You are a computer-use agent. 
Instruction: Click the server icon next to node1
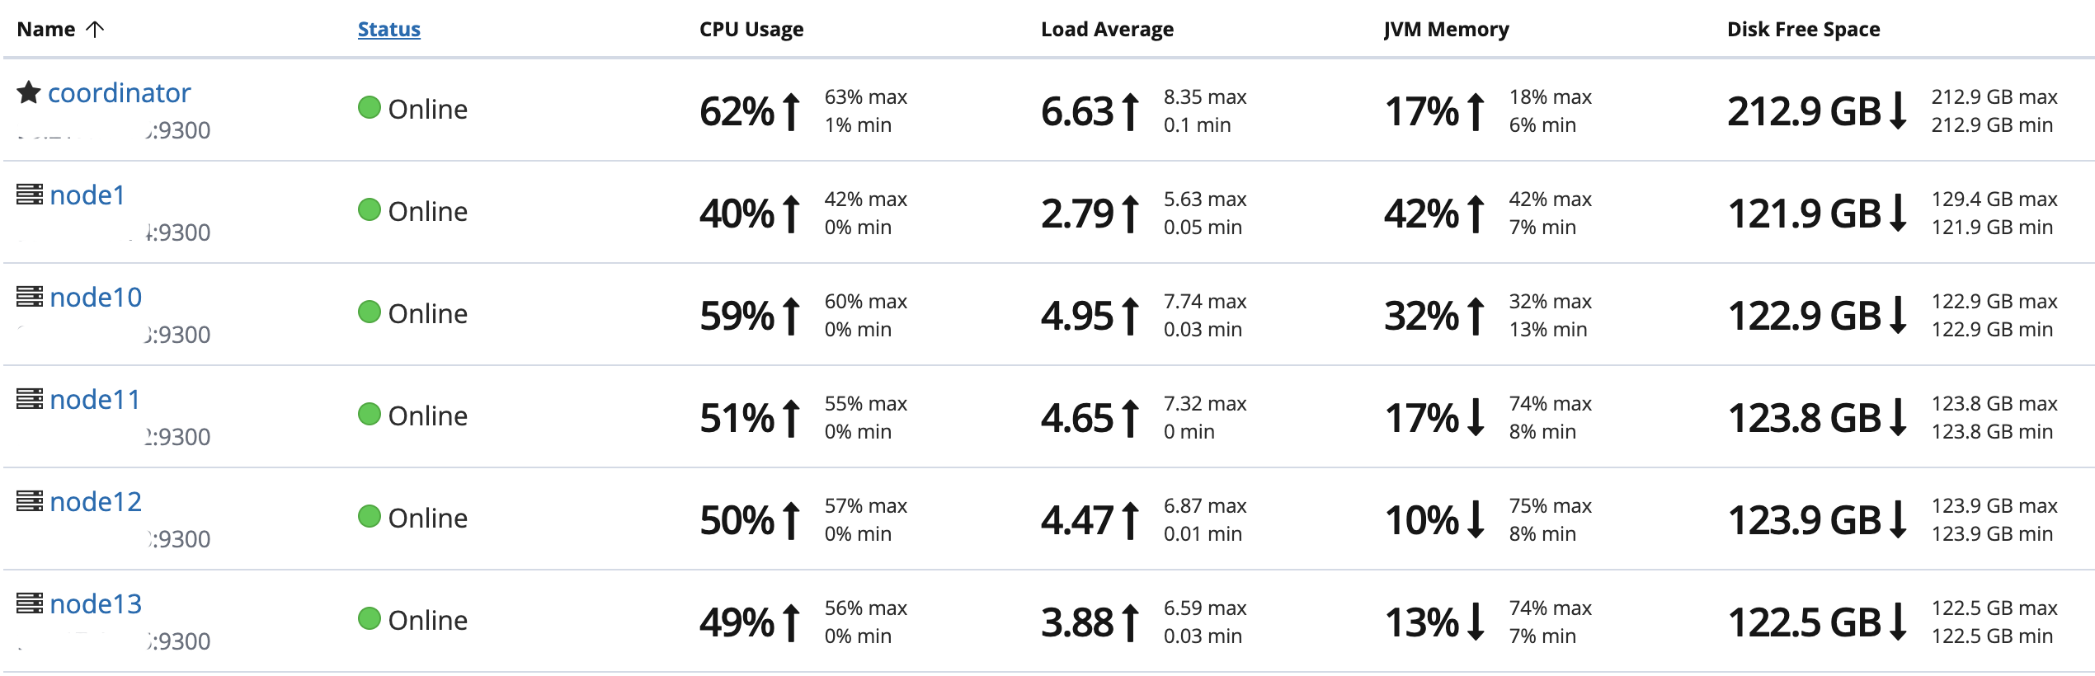point(30,195)
